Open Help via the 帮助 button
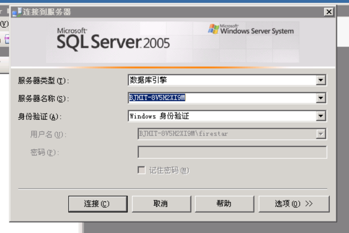The image size is (349, 233). click(224, 204)
